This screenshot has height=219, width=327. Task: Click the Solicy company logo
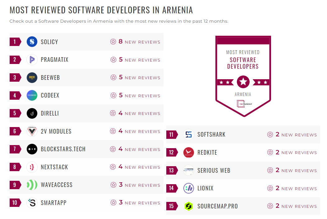pyautogui.click(x=32, y=42)
